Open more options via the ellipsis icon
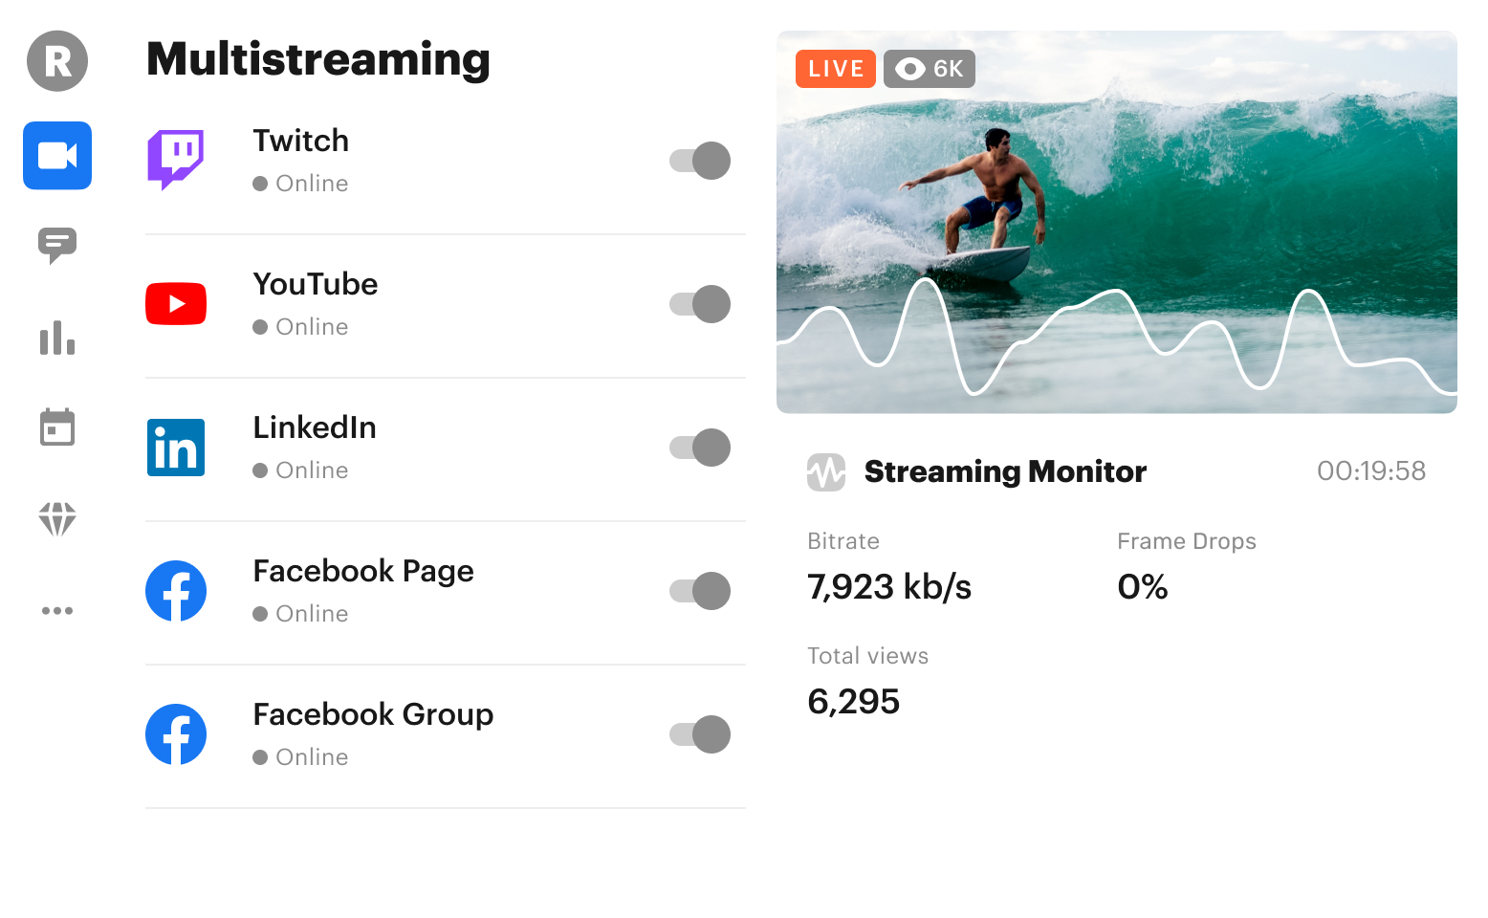The height and width of the screenshot is (918, 1488). 56,610
